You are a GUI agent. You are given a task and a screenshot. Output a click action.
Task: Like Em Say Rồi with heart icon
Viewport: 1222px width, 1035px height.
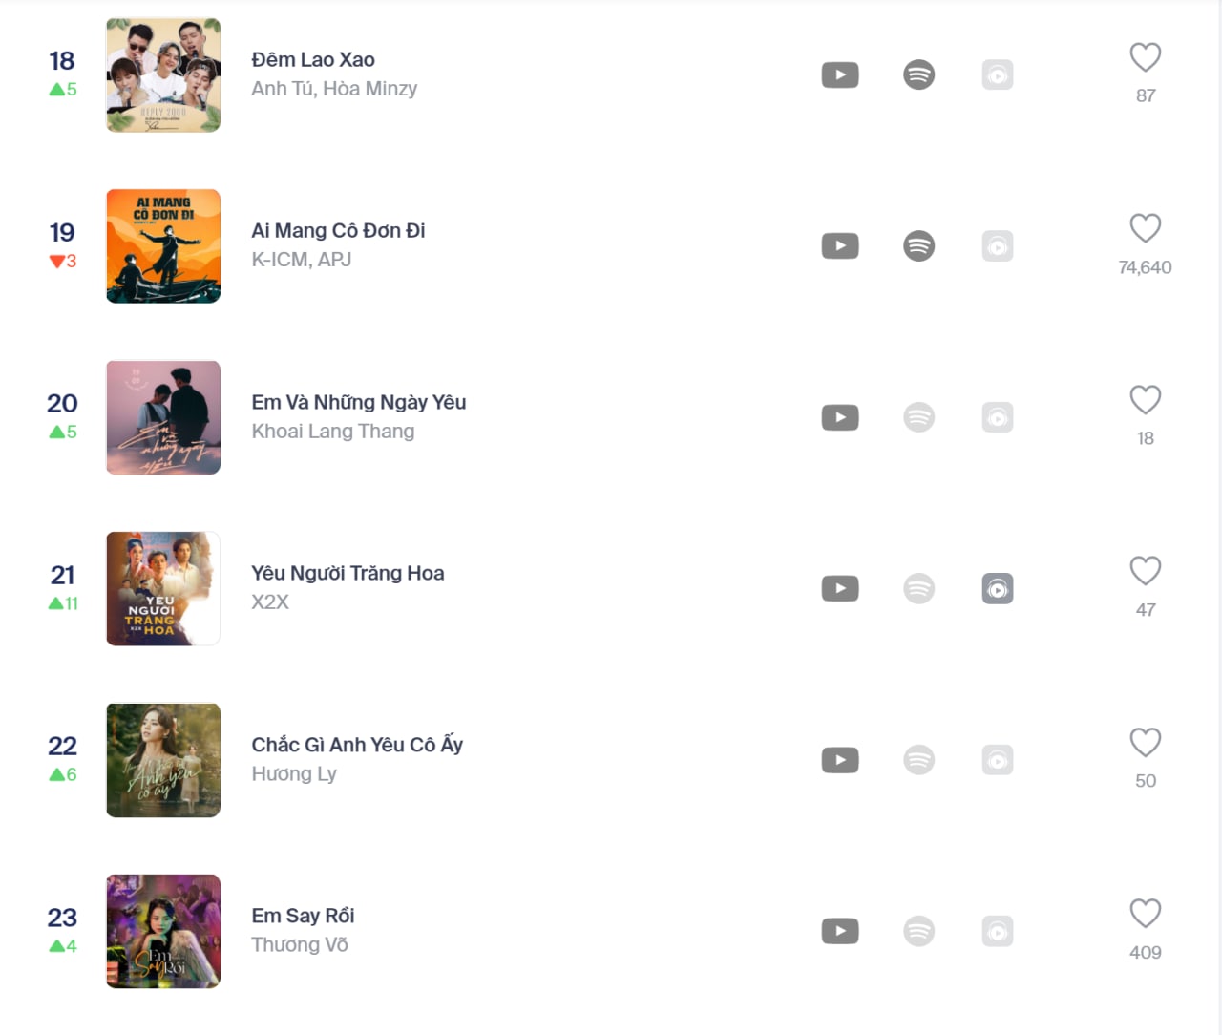pyautogui.click(x=1146, y=914)
